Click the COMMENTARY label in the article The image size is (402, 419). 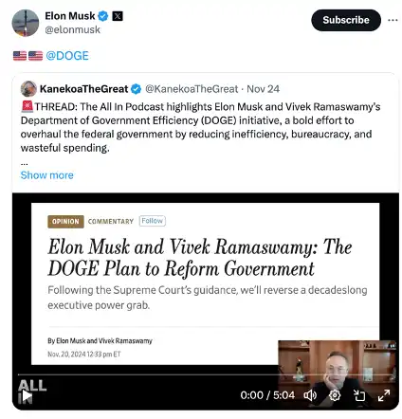point(111,222)
